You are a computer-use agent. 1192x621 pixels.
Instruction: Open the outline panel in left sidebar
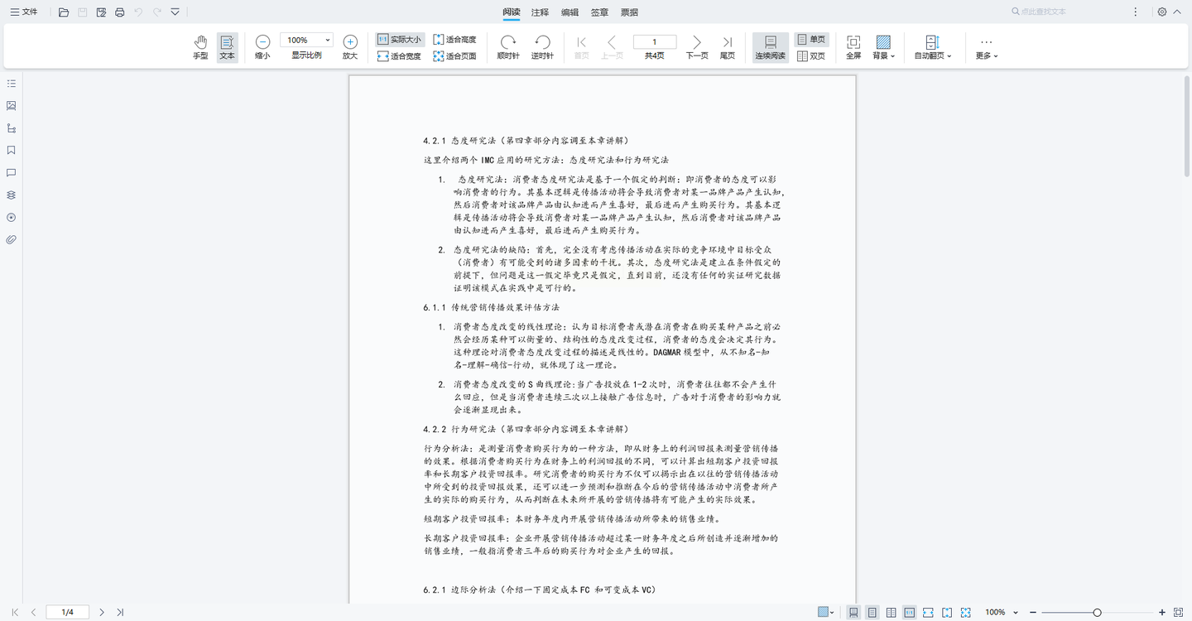pos(12,84)
